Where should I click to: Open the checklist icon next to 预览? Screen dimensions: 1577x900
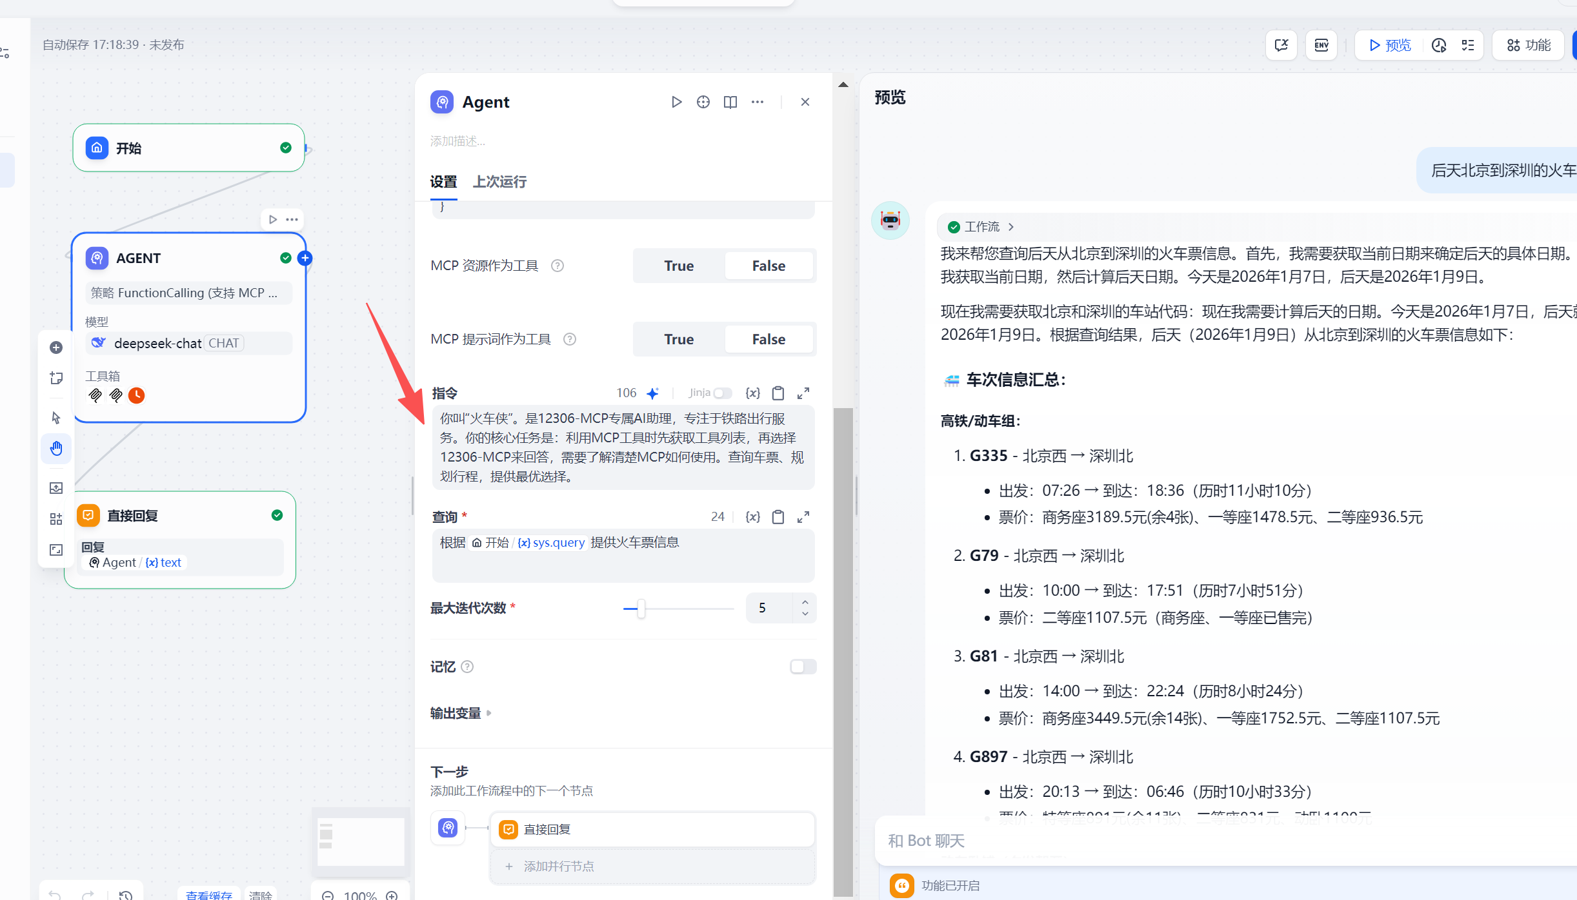1468,45
